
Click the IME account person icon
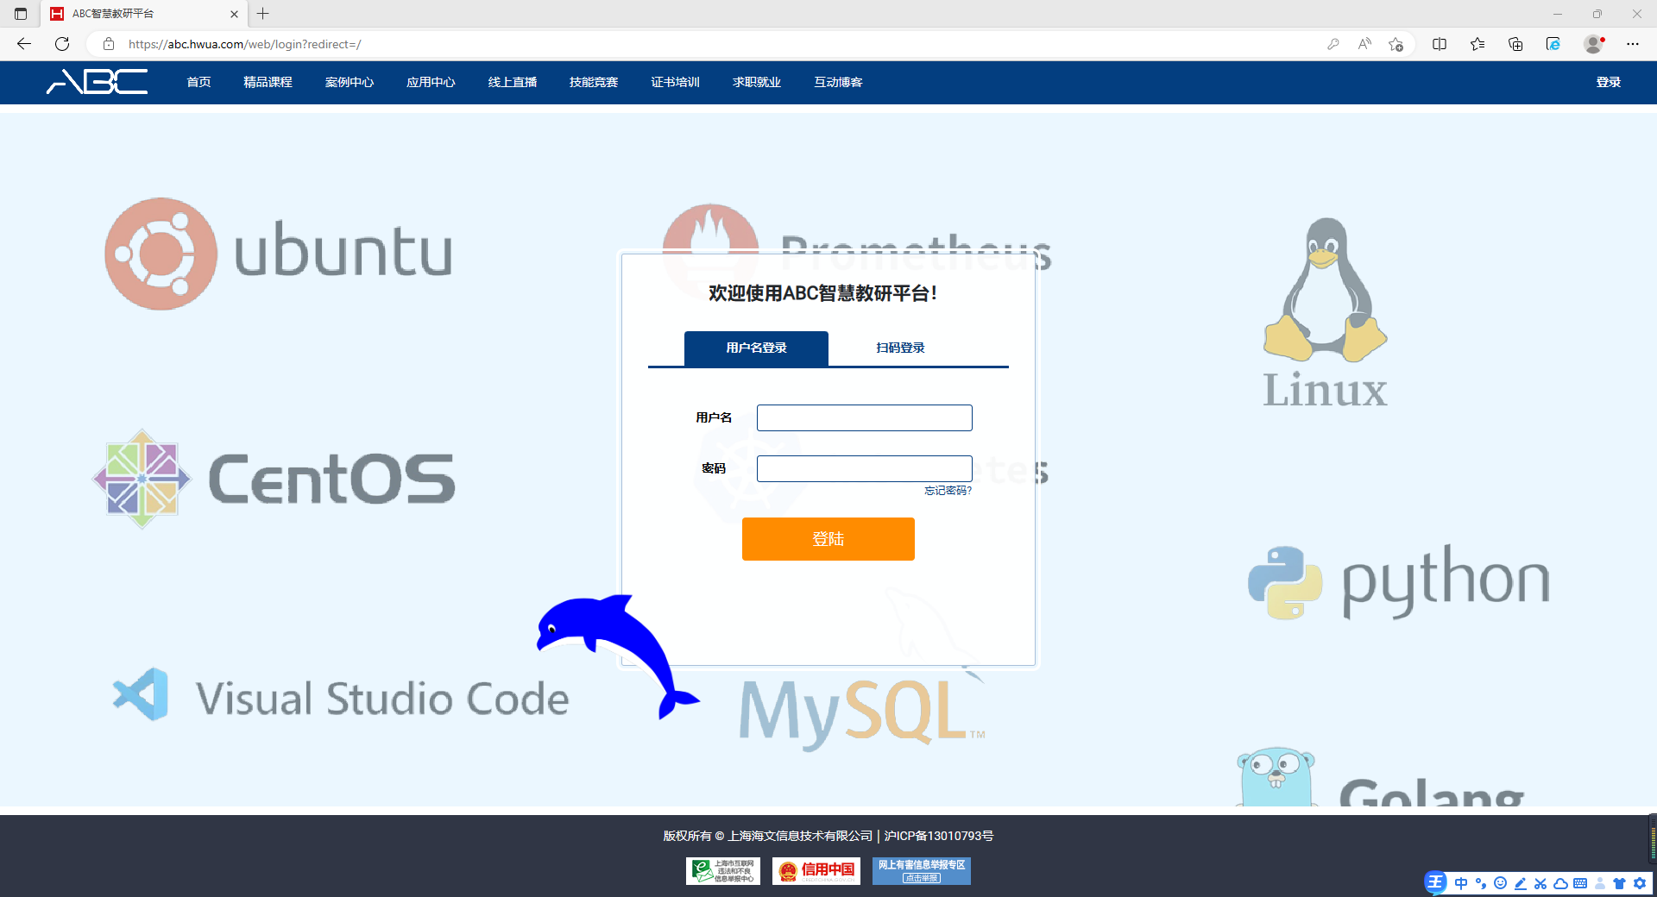pos(1600,883)
